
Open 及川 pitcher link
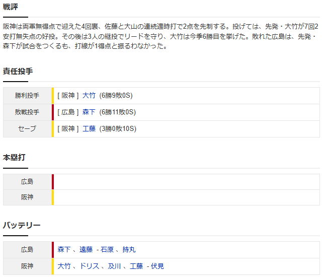click(114, 266)
